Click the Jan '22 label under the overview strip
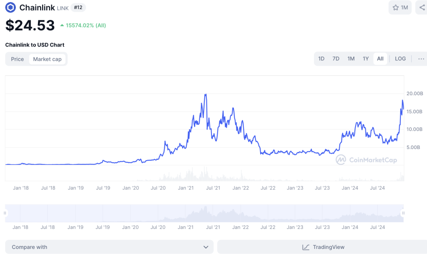The image size is (427, 258). click(x=241, y=227)
